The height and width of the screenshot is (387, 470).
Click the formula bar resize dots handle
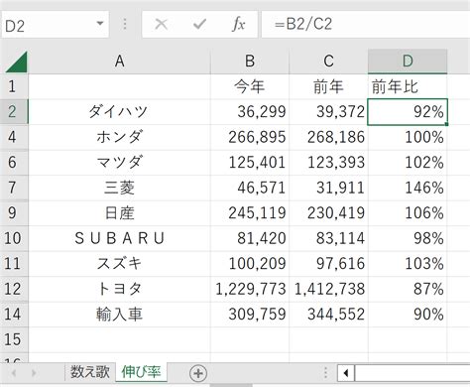125,24
